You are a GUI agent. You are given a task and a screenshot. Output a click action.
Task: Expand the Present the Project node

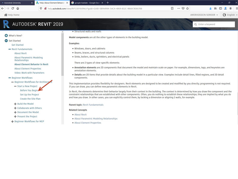[x=15, y=117]
